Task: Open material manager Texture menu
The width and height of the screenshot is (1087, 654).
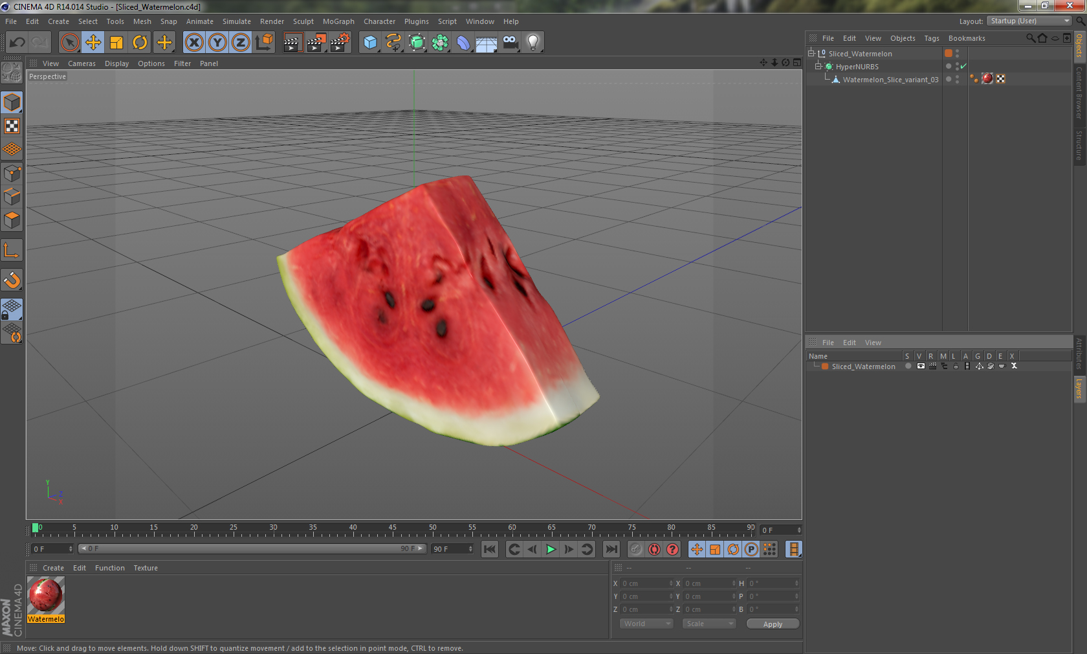Action: pyautogui.click(x=146, y=568)
